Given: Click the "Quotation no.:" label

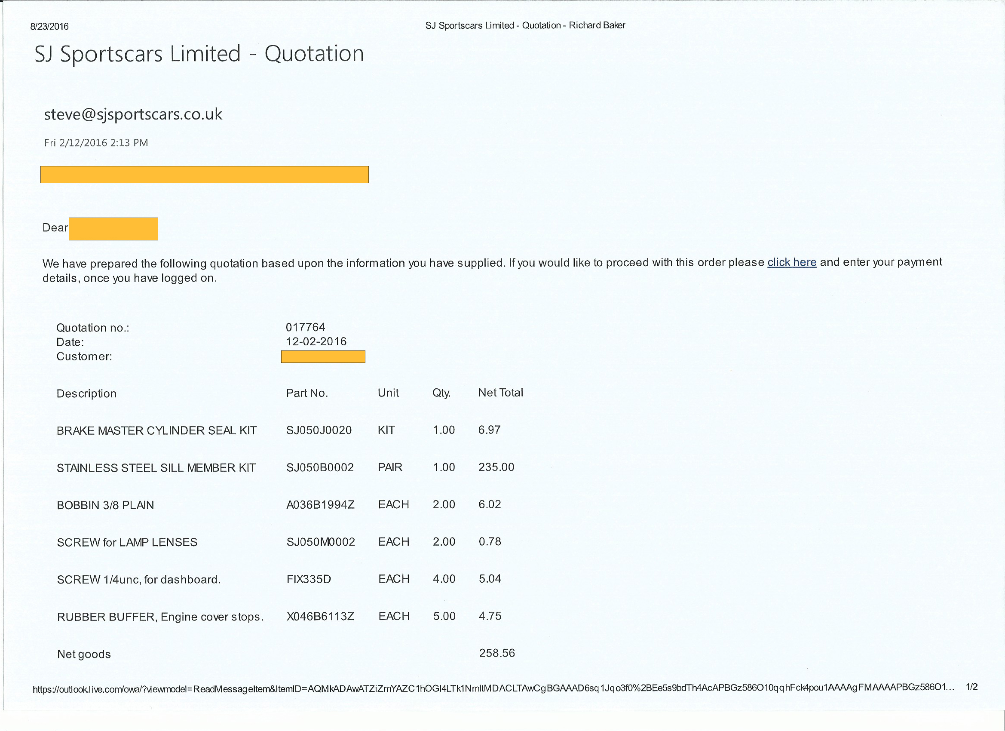Looking at the screenshot, I should pos(92,328).
